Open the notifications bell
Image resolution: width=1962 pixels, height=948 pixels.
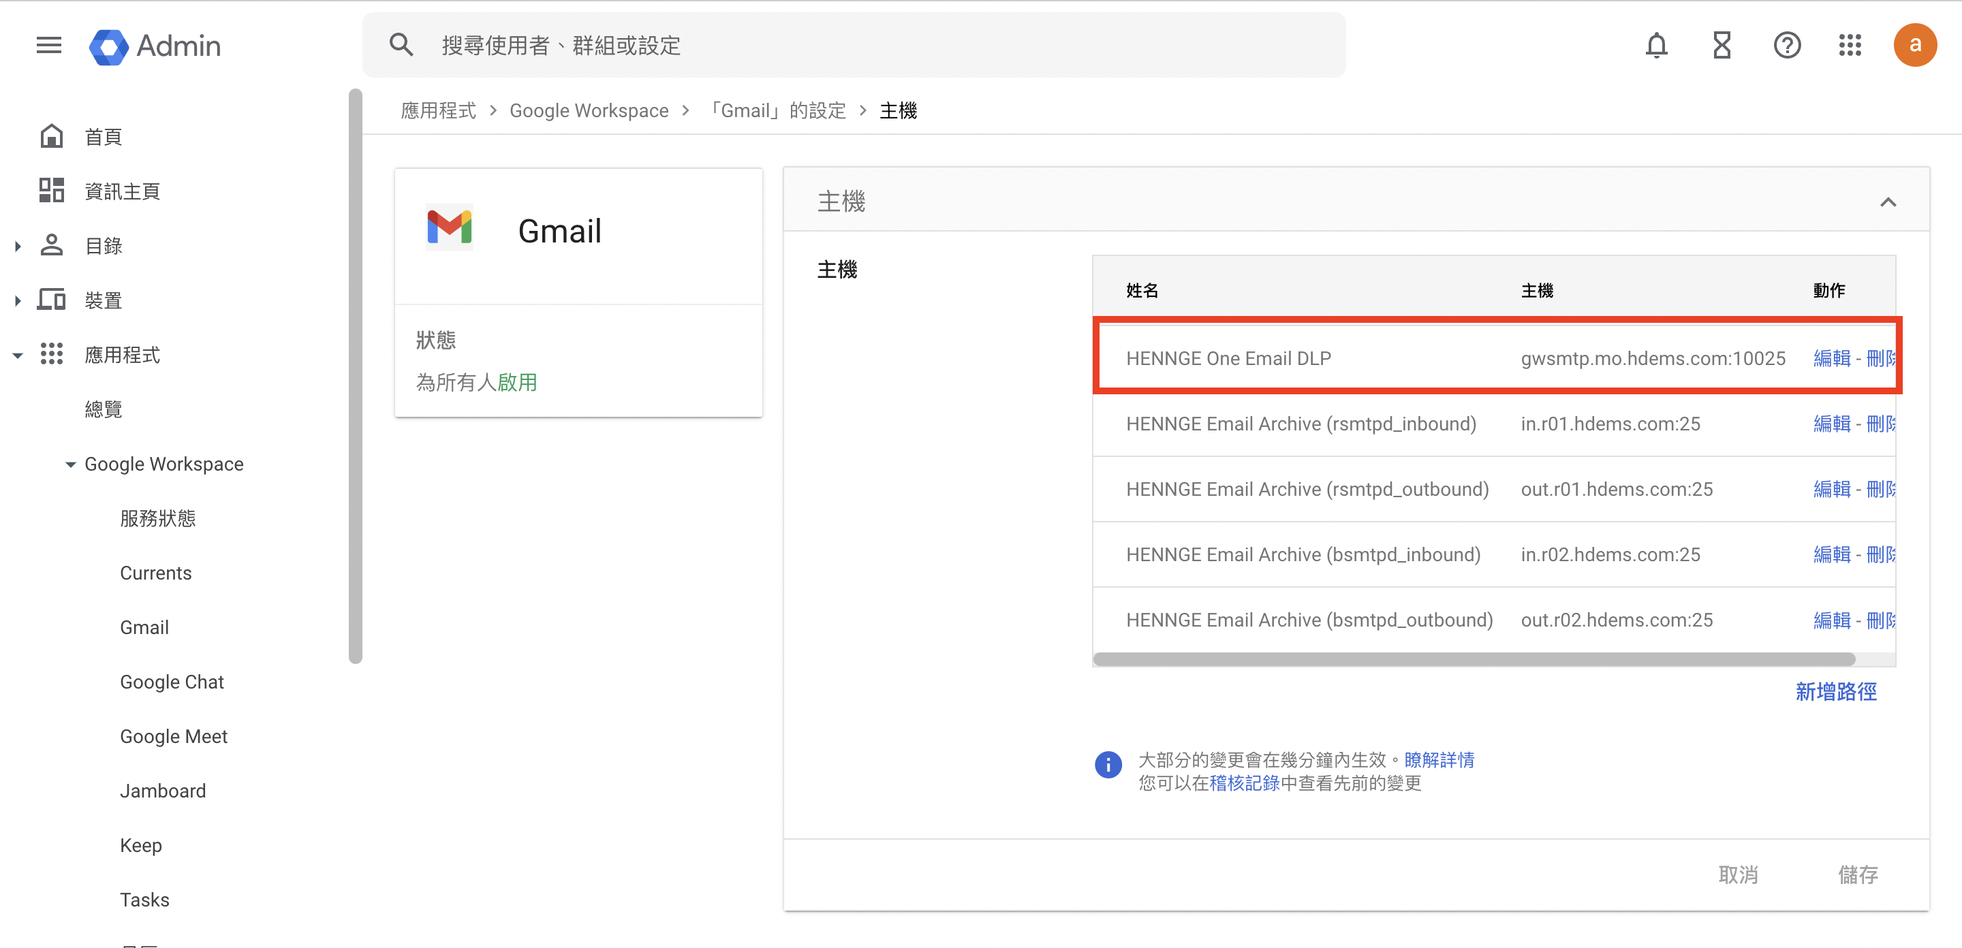(1657, 46)
